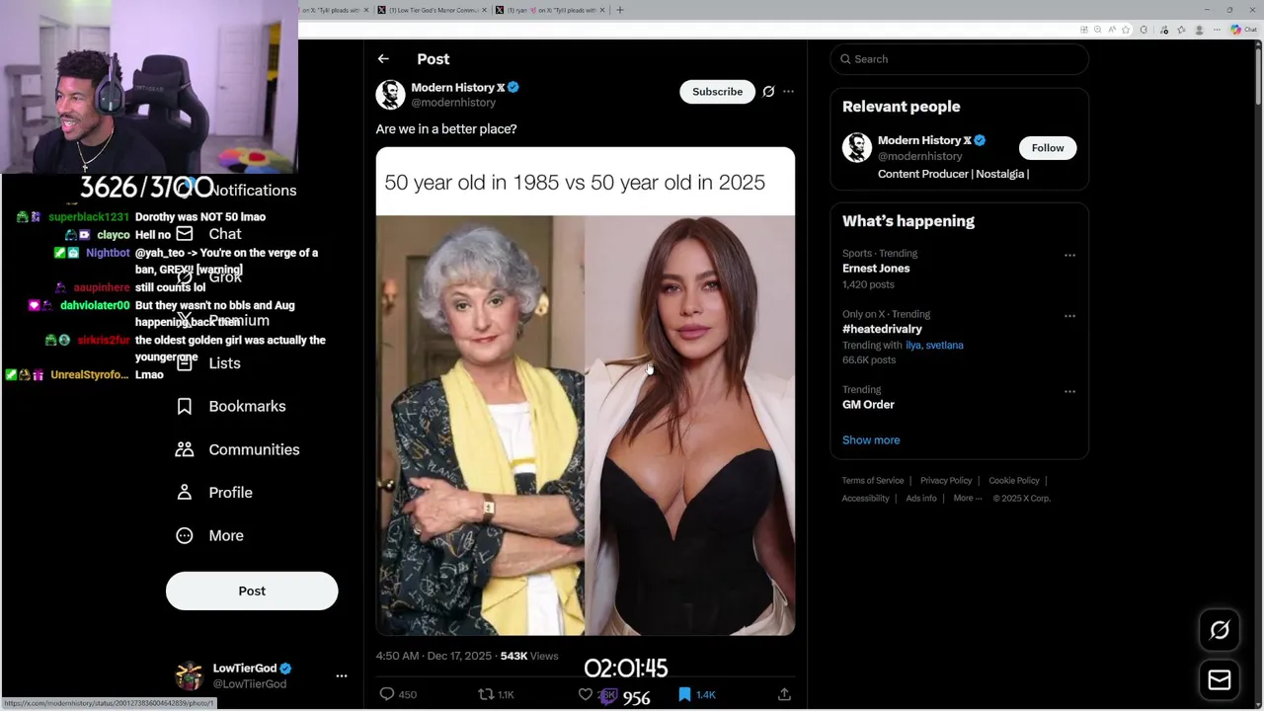1264x711 pixels.
Task: Open the Grok icon beside Subscribe
Action: (768, 92)
